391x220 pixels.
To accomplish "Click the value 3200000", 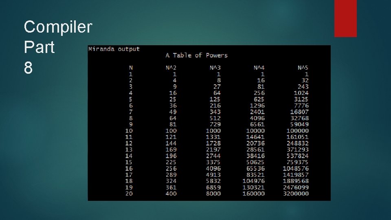I will click(x=296, y=194).
